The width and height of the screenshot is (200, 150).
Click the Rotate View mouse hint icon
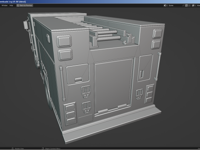coord(12,149)
